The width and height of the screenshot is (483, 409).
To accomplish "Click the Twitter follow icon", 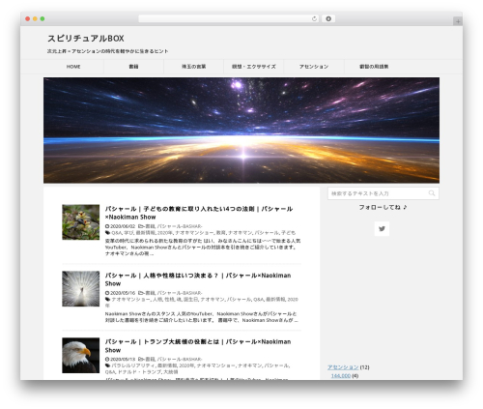I will click(x=382, y=229).
